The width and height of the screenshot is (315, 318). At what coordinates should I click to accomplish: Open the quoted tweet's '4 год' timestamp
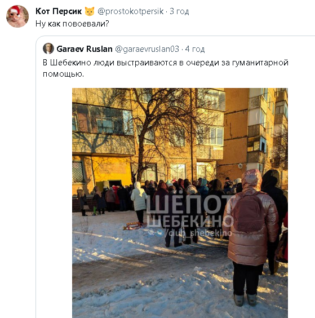pyautogui.click(x=195, y=49)
